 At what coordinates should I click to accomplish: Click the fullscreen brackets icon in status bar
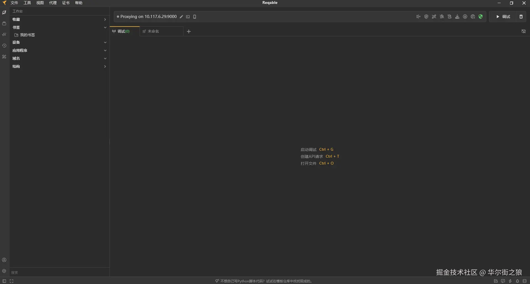click(11, 281)
